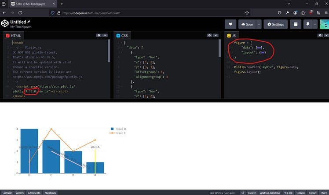Open the Firefox hamburger menu

click(326, 13)
